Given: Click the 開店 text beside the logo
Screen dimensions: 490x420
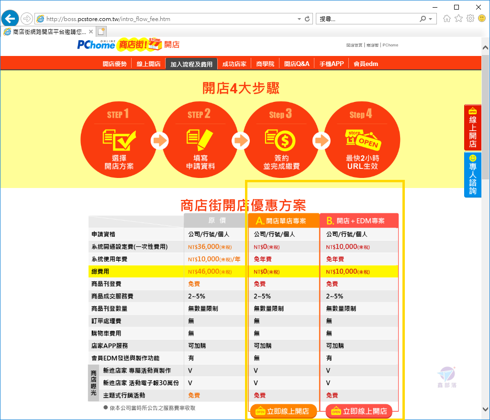Looking at the screenshot, I should click(x=172, y=44).
